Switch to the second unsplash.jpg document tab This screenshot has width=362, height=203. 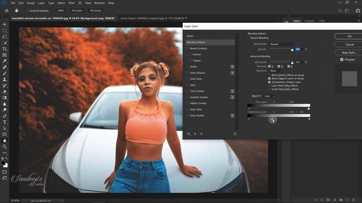pos(152,18)
